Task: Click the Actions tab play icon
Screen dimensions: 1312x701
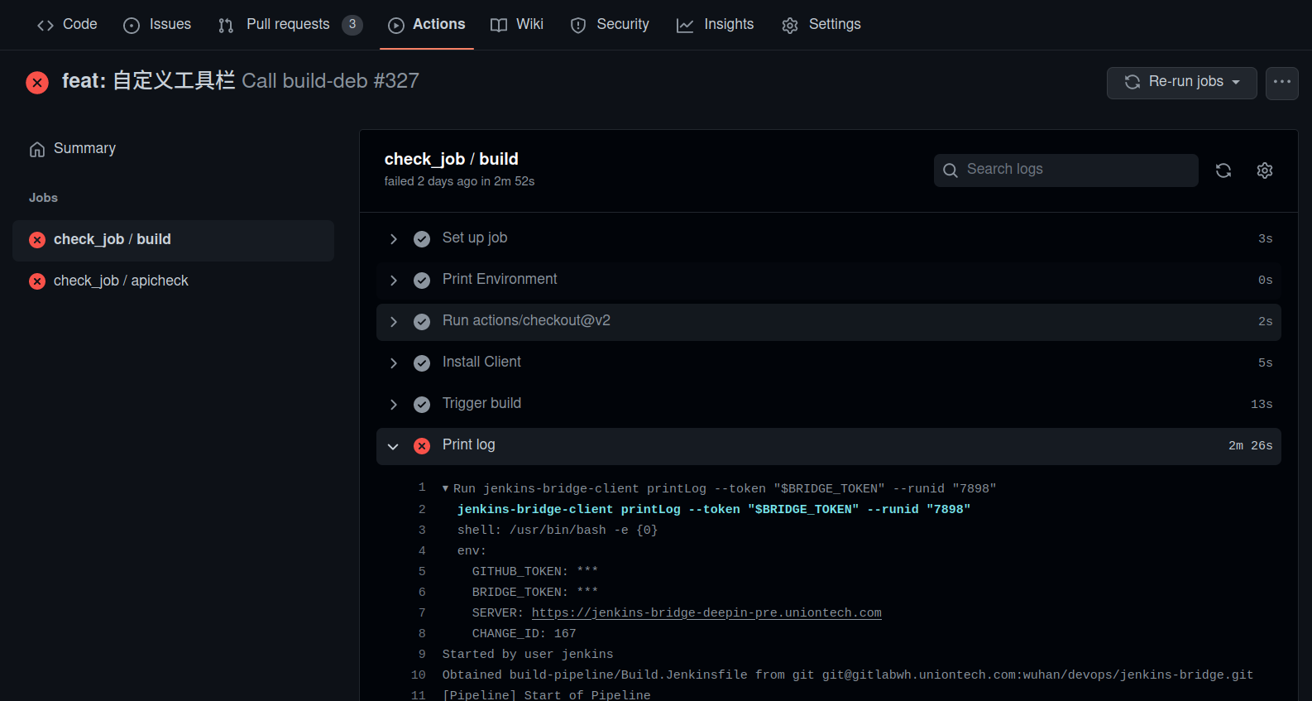Action: pos(396,26)
